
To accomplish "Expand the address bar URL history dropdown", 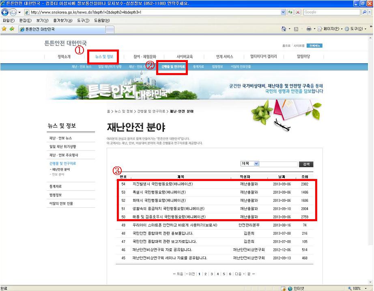I will [283, 12].
